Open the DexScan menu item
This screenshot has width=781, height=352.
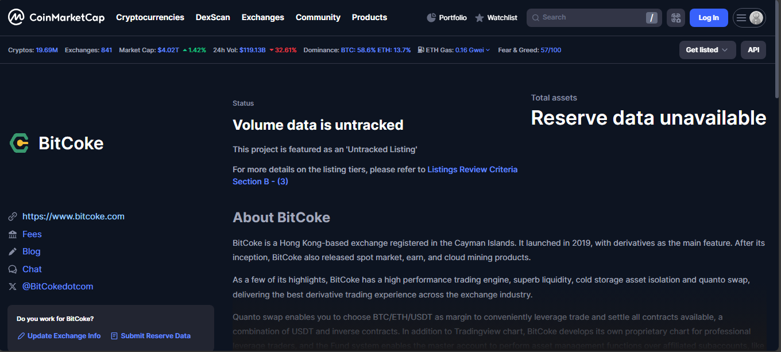click(x=212, y=17)
